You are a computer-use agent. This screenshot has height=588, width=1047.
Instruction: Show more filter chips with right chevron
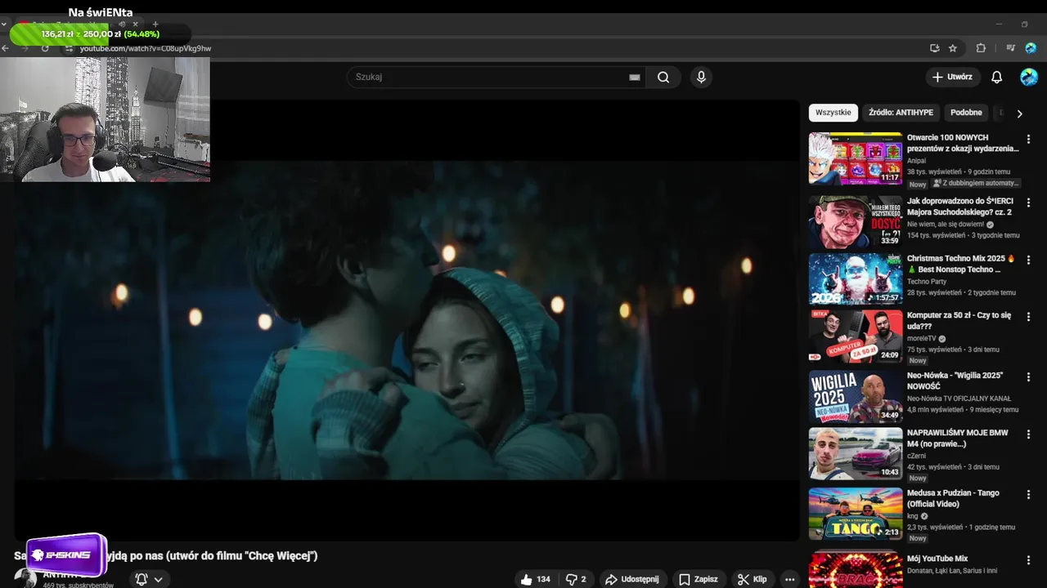coord(1019,114)
